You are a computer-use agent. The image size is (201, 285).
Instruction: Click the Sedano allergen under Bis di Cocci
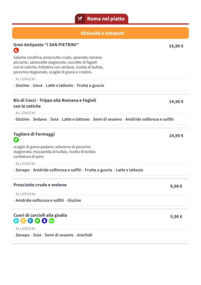click(40, 119)
